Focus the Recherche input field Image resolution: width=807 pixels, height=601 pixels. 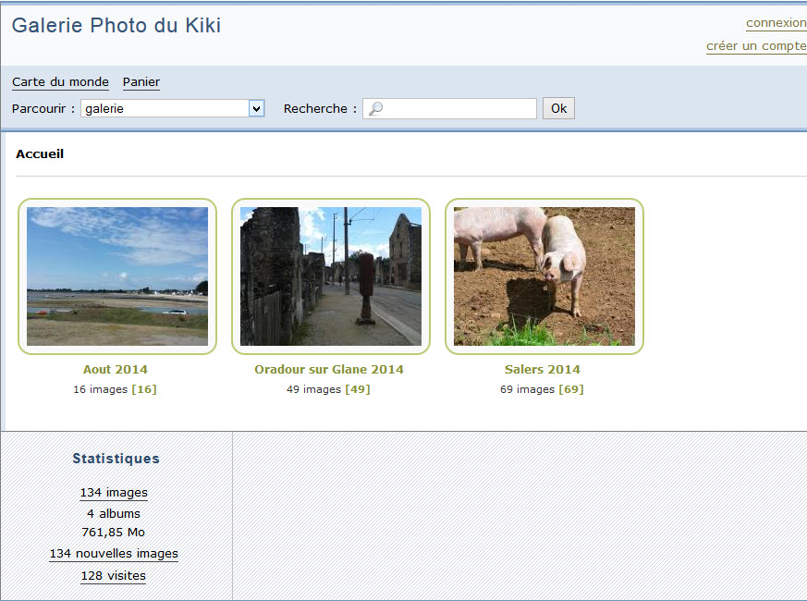point(449,109)
